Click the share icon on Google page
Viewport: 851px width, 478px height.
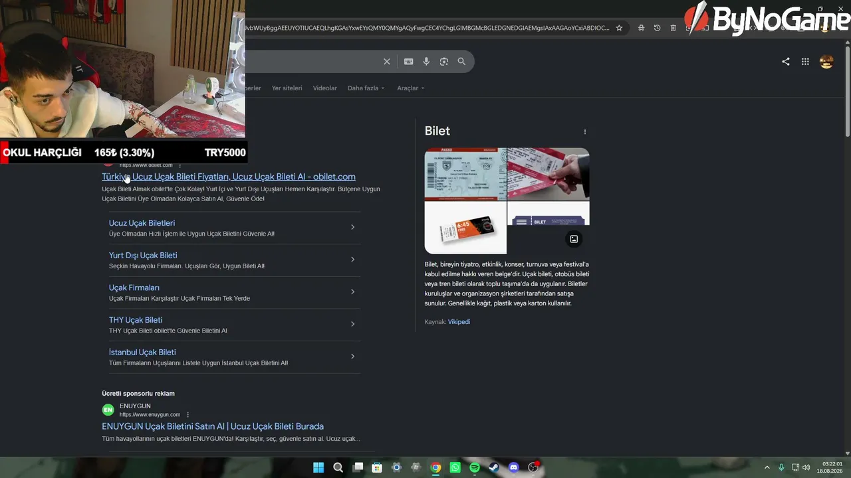[x=786, y=62]
